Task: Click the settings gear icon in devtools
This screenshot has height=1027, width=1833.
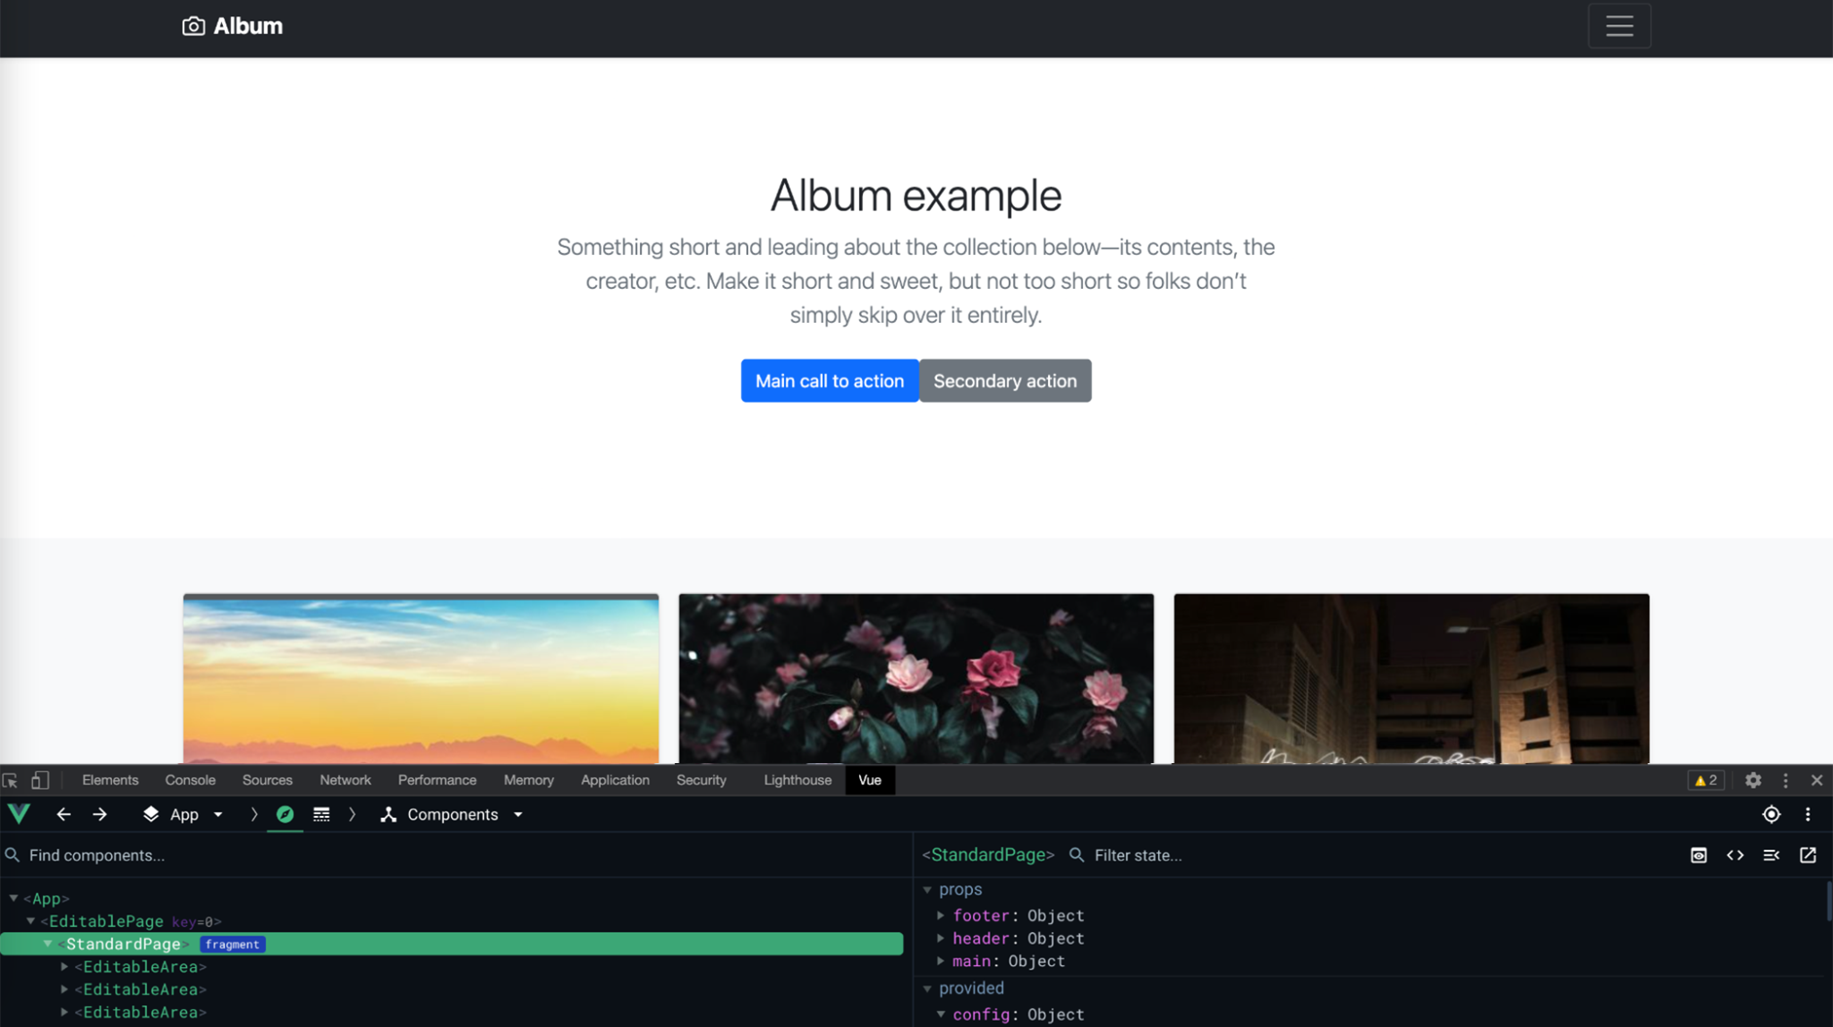Action: [1752, 779]
